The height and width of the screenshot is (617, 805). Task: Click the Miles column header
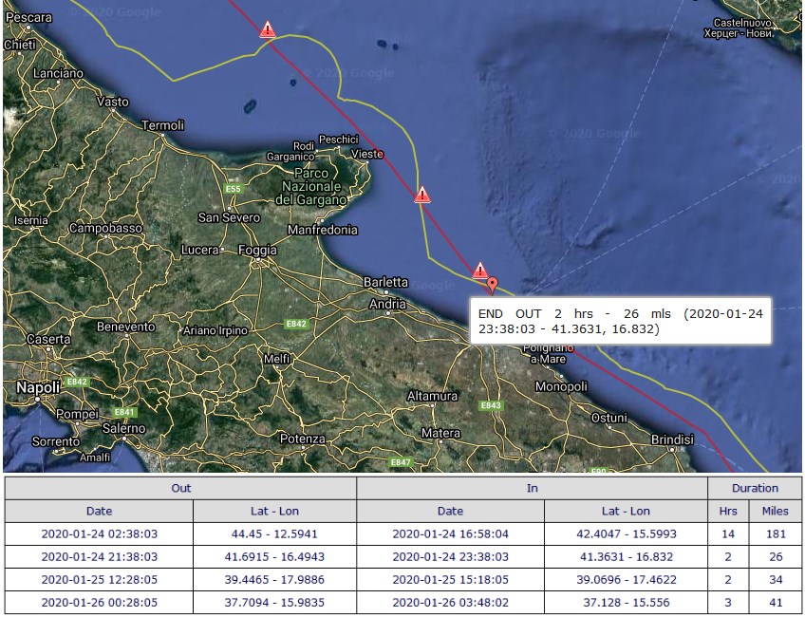pyautogui.click(x=776, y=512)
